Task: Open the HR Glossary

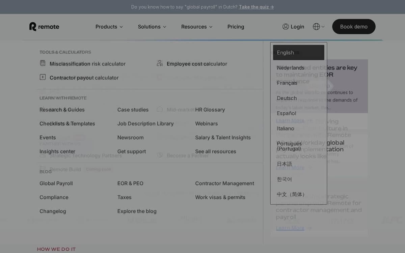Action: click(210, 110)
